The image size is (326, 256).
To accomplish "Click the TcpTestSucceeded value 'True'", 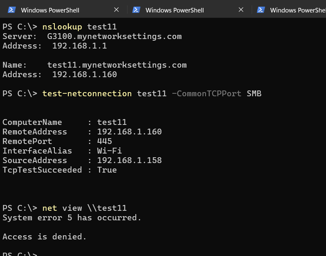I will click(107, 170).
